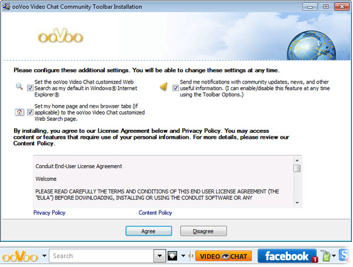This screenshot has width=353, height=267.
Task: Click license scrollbar down arrow
Action: [297, 203]
